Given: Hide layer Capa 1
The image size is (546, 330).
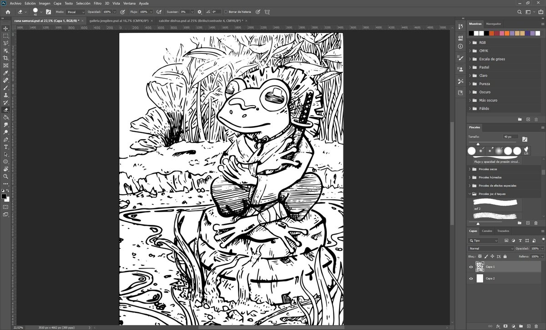Looking at the screenshot, I should 471,267.
